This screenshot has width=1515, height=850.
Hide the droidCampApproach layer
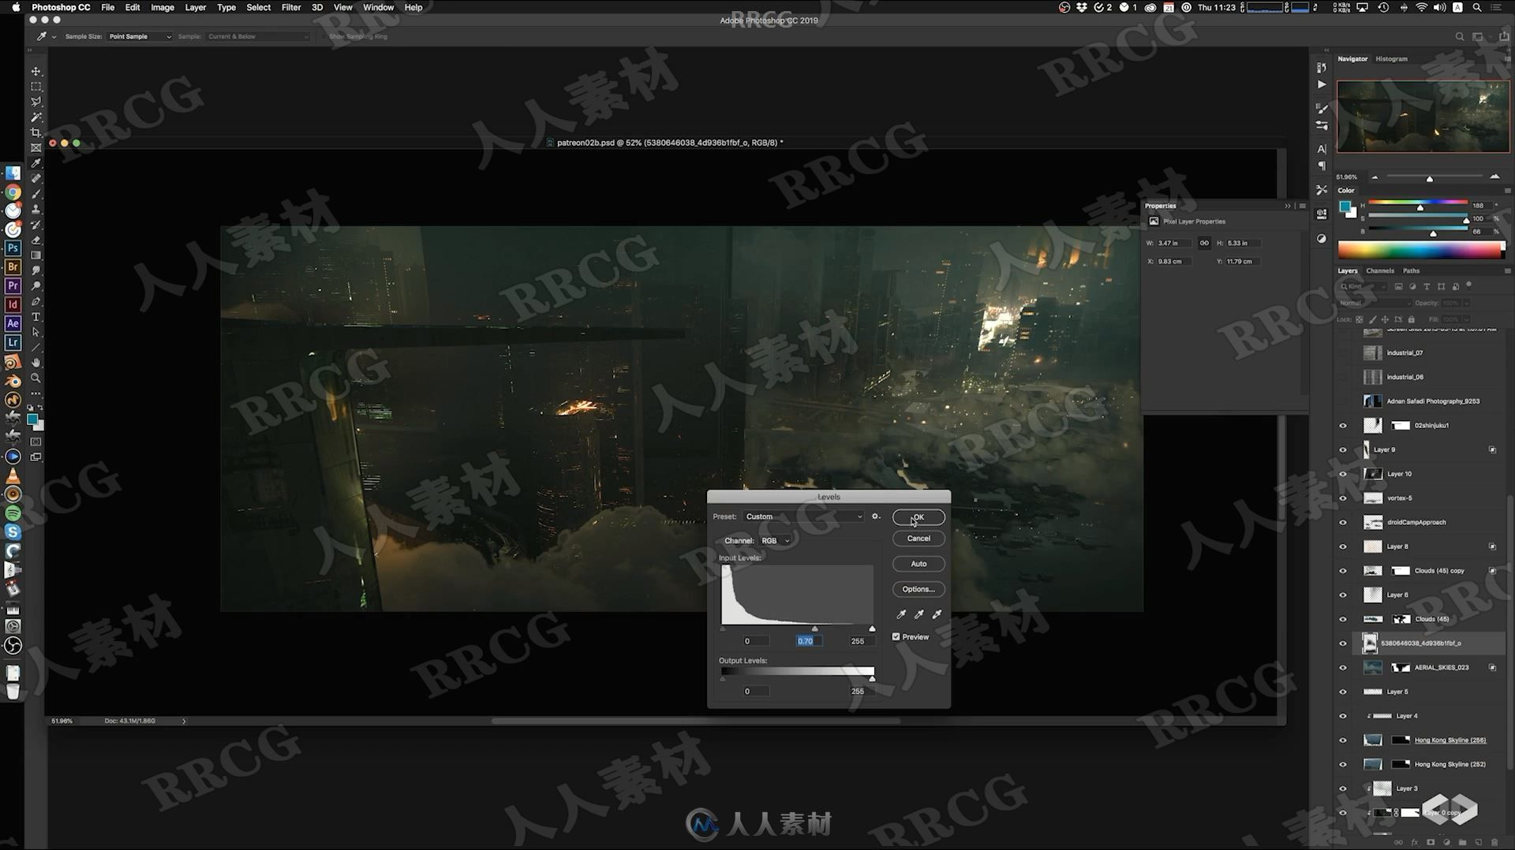coord(1342,523)
